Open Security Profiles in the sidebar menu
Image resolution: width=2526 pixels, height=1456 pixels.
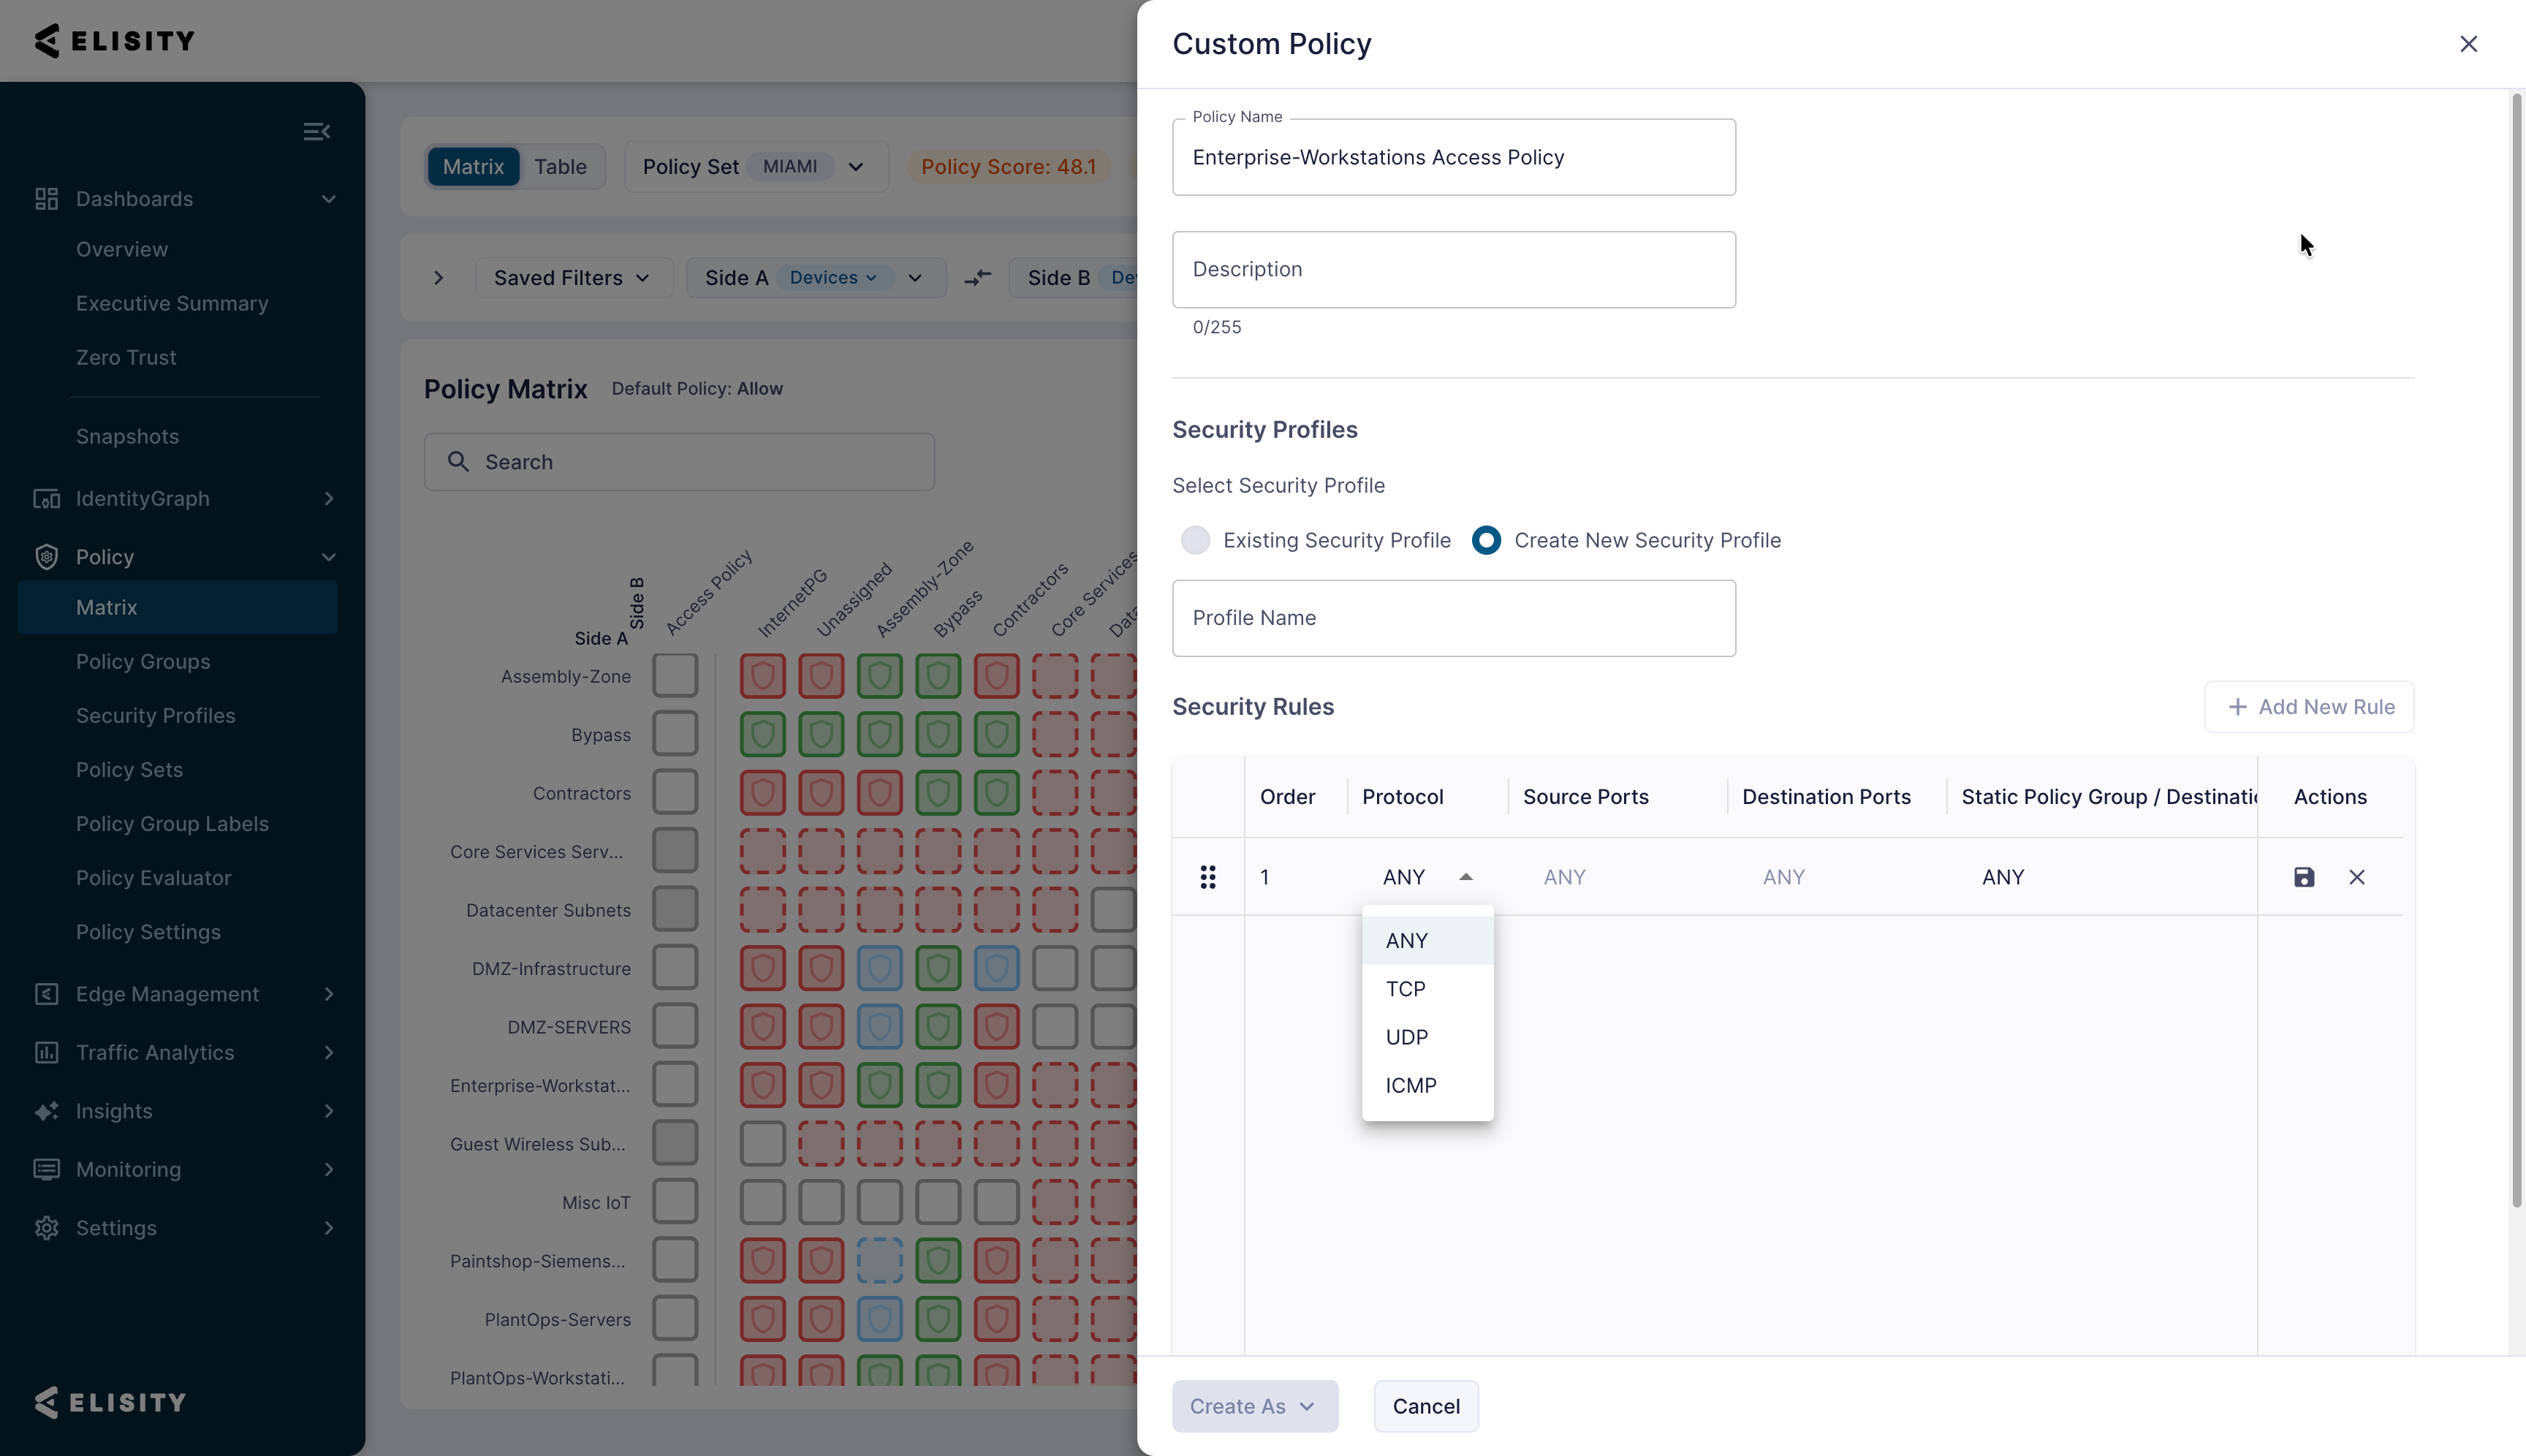click(156, 716)
